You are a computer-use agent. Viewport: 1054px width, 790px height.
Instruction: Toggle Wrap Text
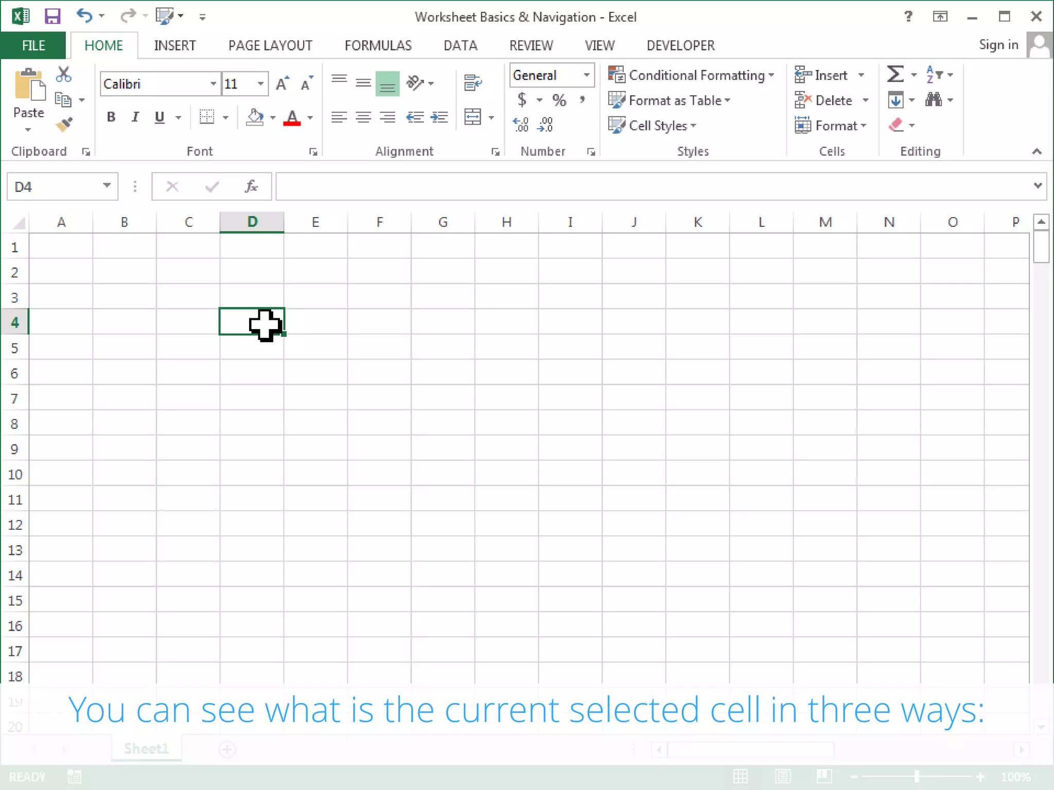473,83
